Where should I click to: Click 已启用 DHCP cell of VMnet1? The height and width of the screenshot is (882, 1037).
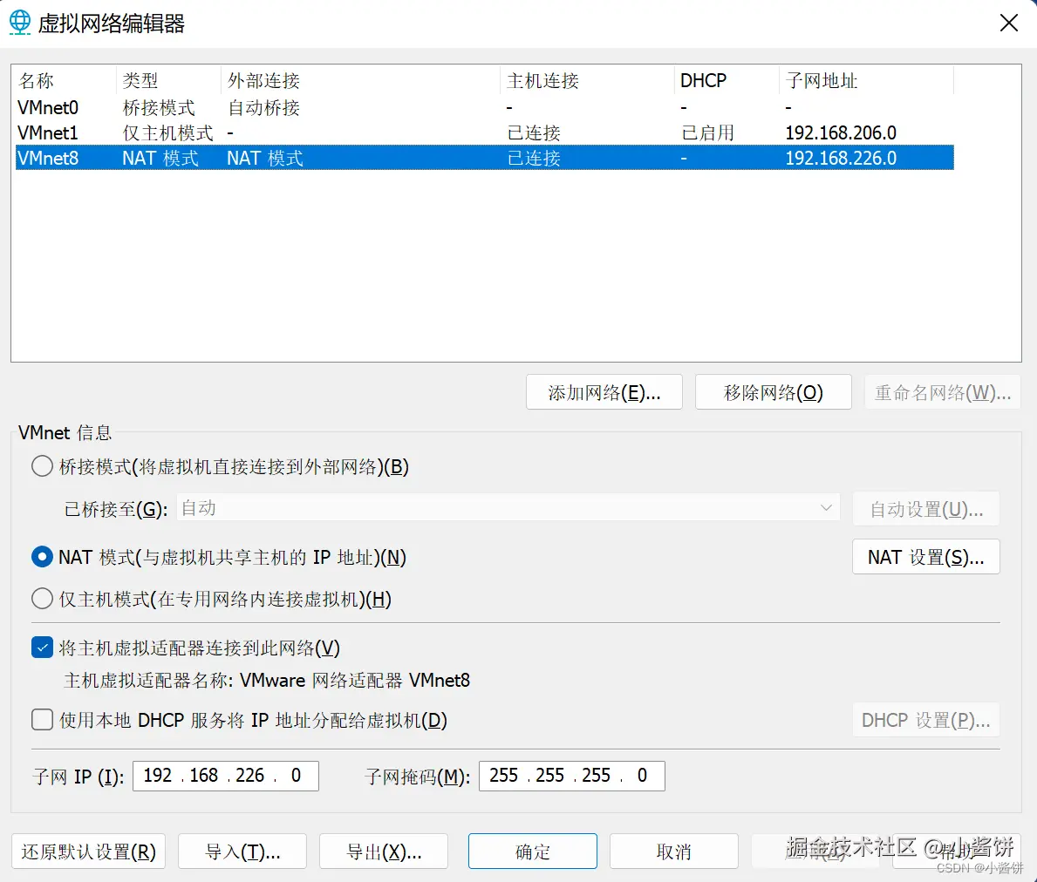point(707,132)
